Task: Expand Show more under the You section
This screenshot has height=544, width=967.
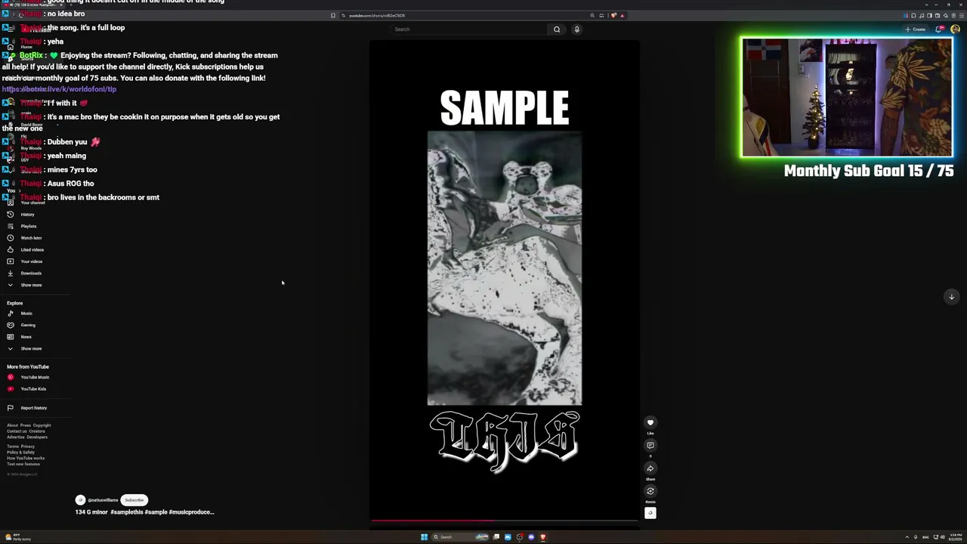Action: 31,285
